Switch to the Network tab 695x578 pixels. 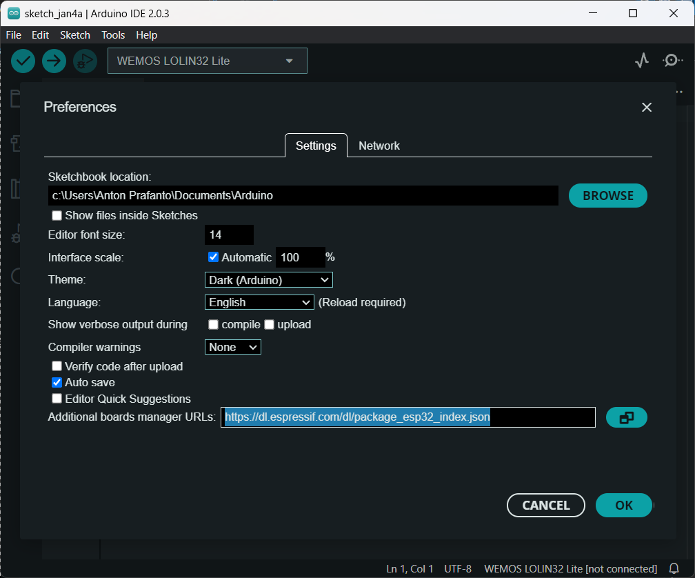(379, 146)
